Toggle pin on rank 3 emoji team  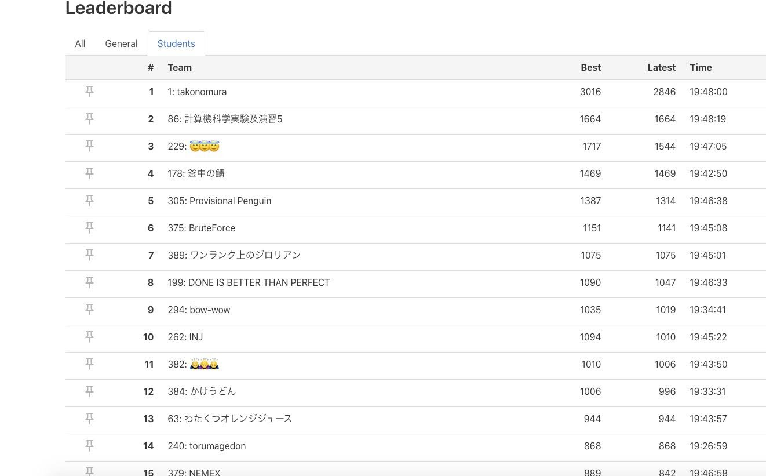point(89,146)
